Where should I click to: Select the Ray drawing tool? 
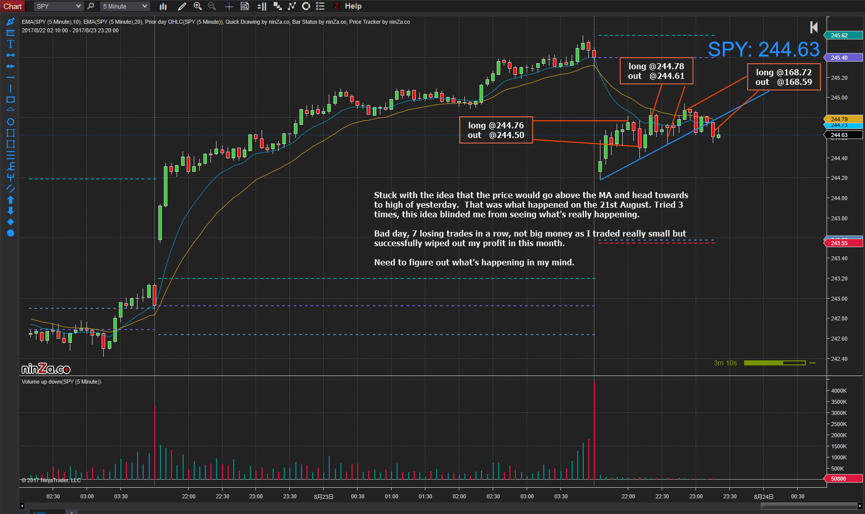(x=10, y=66)
